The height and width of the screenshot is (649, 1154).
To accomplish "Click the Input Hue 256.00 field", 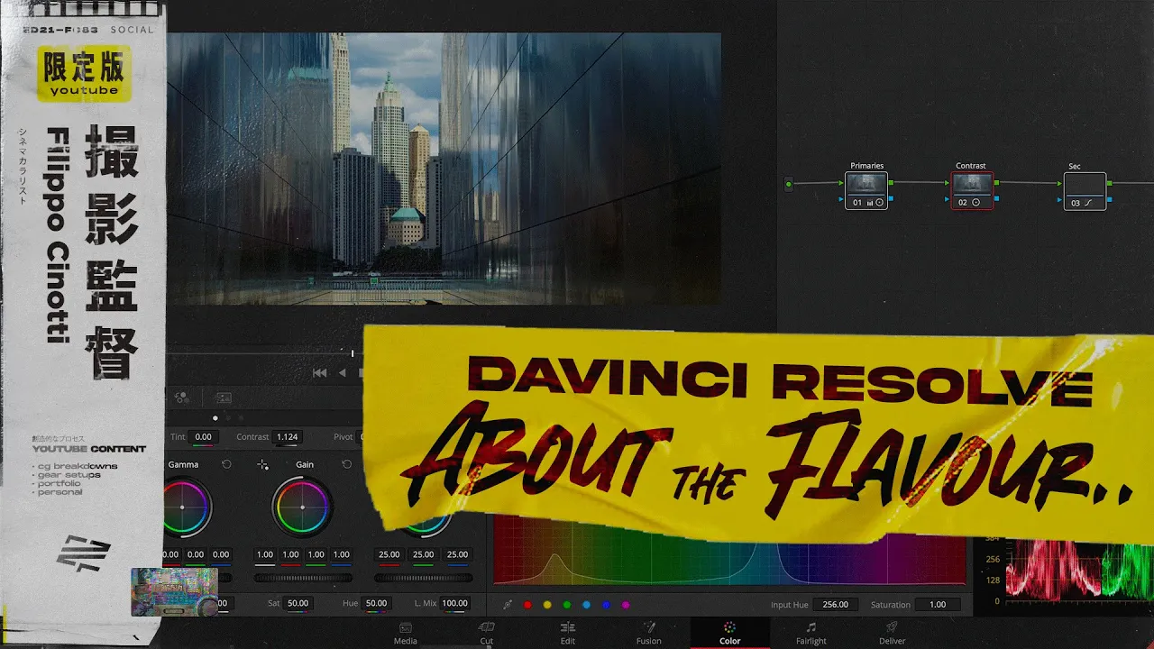I will [836, 605].
